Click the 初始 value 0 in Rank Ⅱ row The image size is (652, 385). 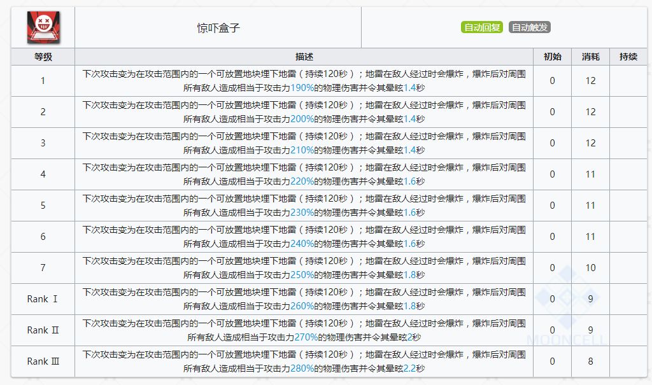point(552,330)
